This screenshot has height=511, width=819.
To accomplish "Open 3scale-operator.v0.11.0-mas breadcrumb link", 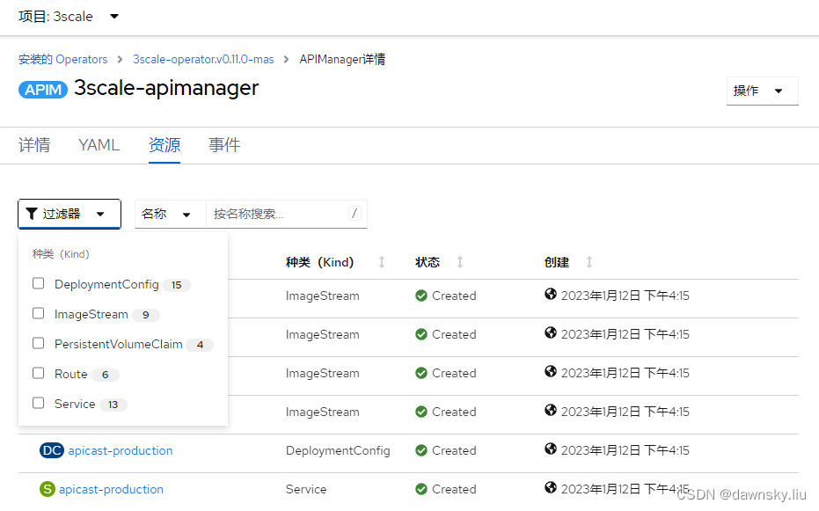I will pyautogui.click(x=203, y=60).
